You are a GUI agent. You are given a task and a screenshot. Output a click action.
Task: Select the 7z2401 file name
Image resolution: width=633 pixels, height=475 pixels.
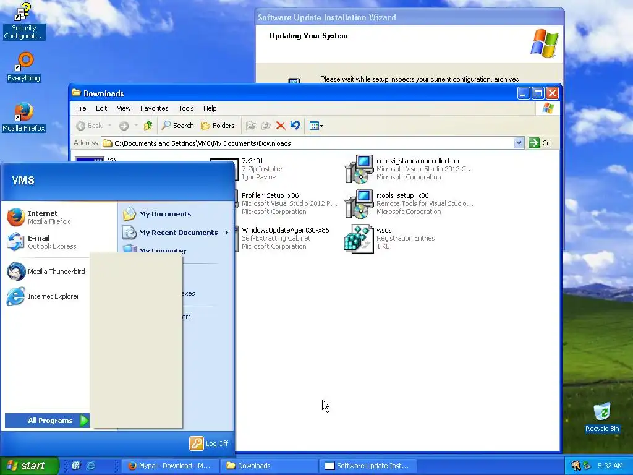[252, 161]
